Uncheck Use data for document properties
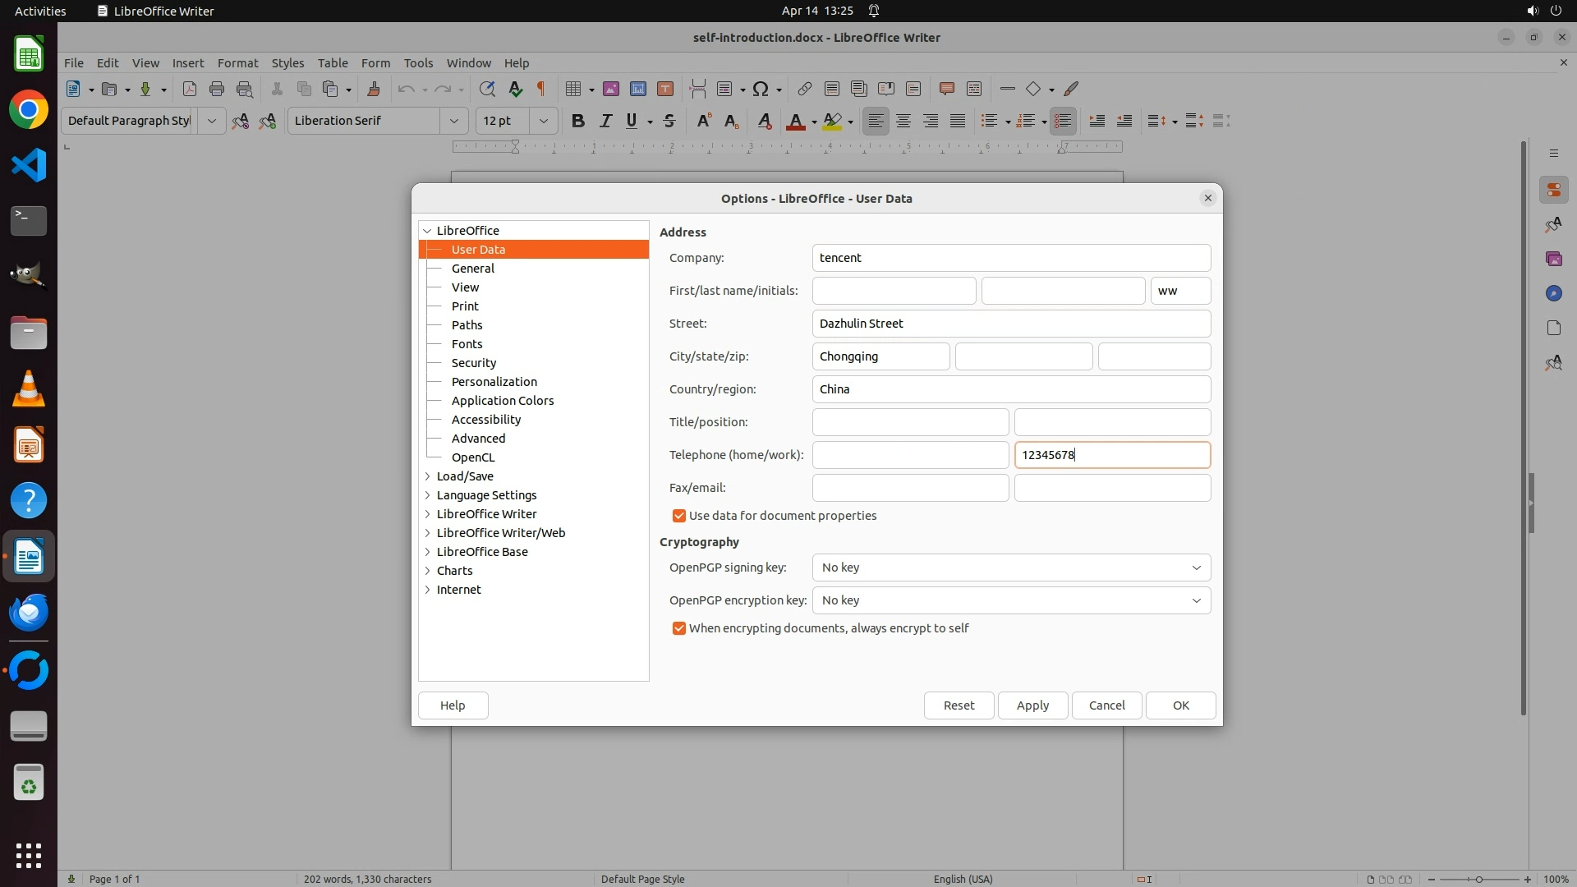The height and width of the screenshot is (887, 1577). (x=679, y=516)
